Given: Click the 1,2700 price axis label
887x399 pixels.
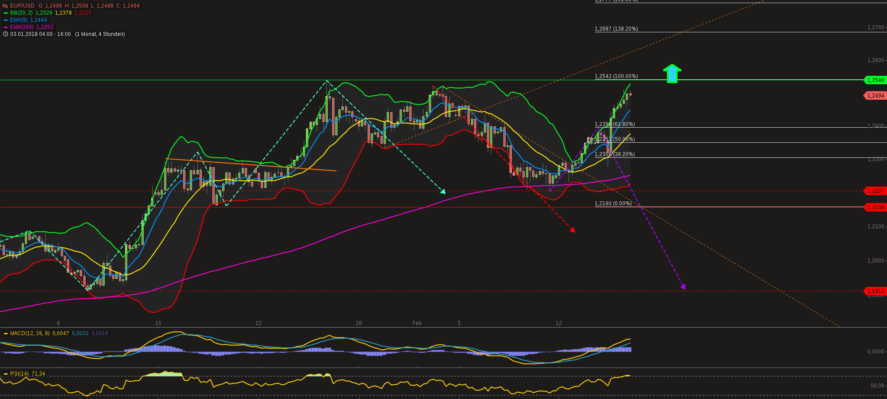Looking at the screenshot, I should 876,27.
